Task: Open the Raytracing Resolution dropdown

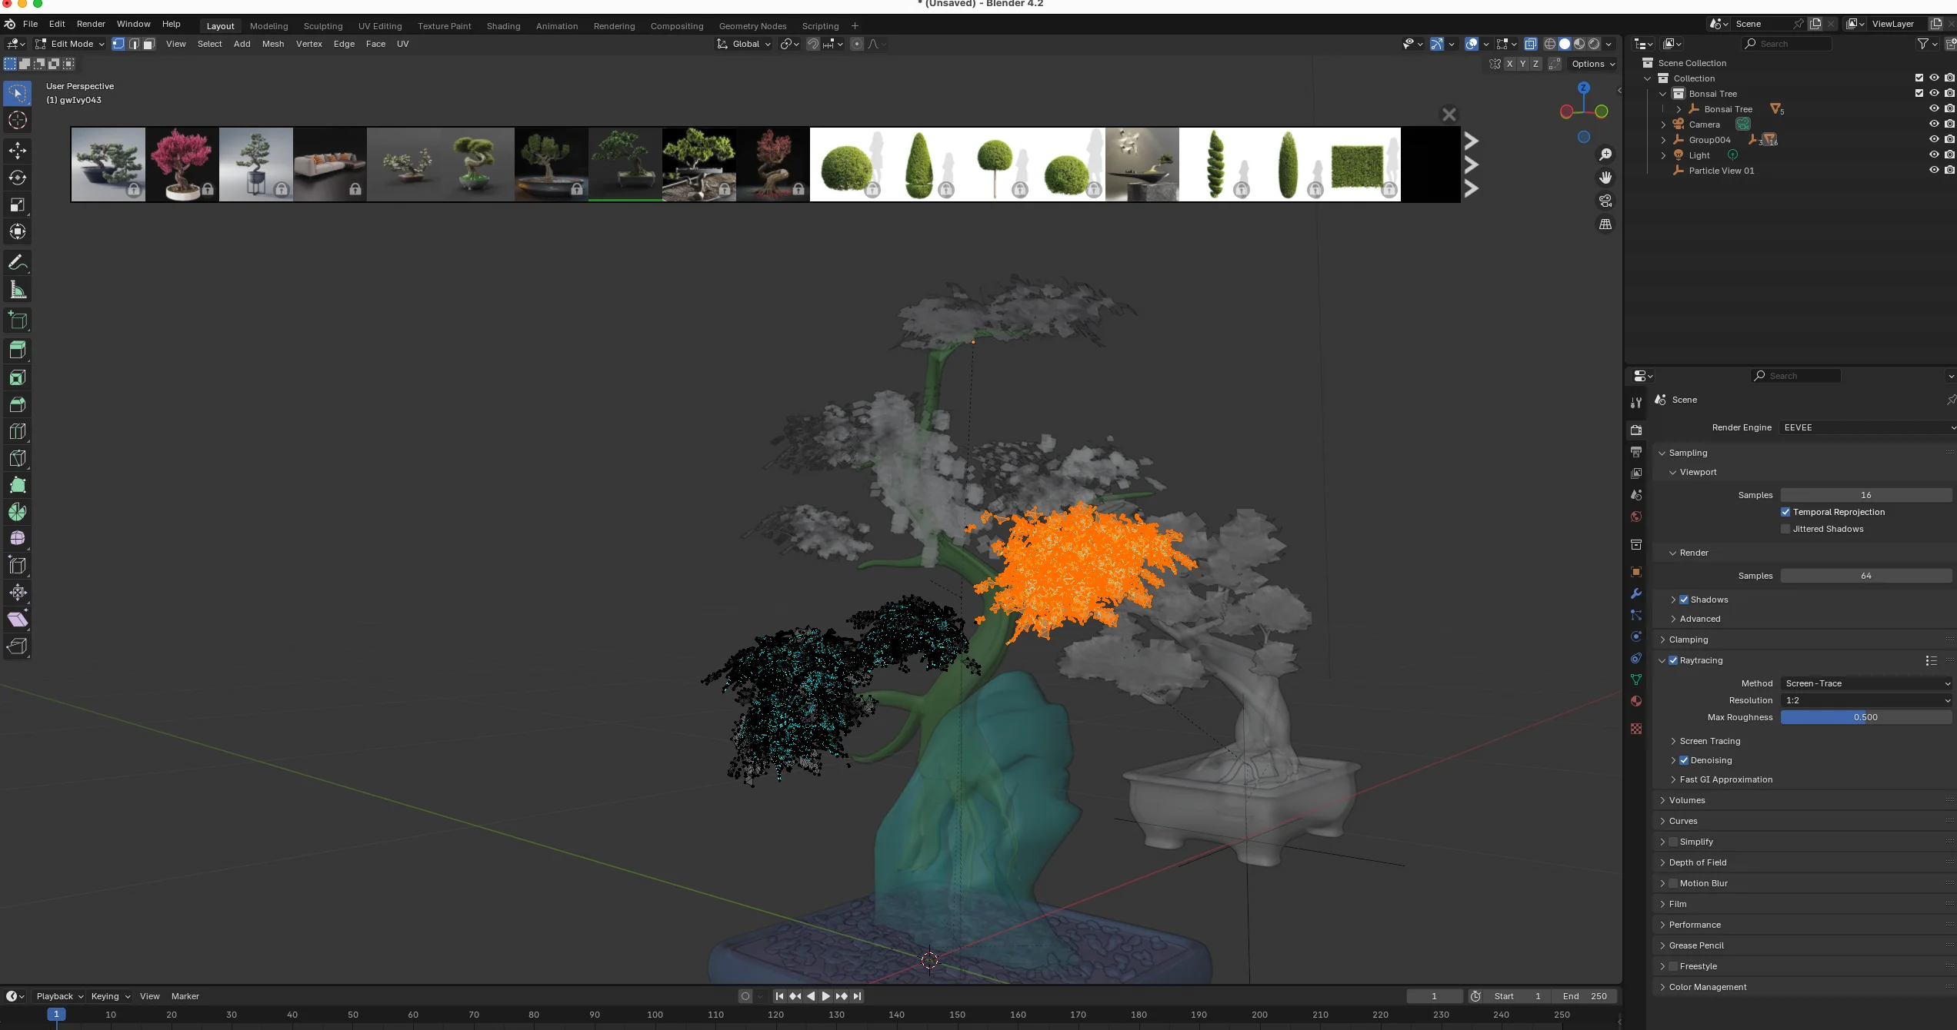Action: [1866, 700]
